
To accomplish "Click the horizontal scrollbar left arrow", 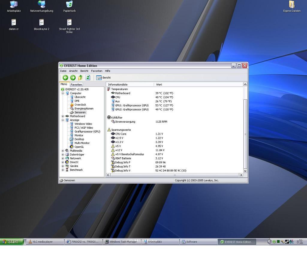I will click(108, 175).
